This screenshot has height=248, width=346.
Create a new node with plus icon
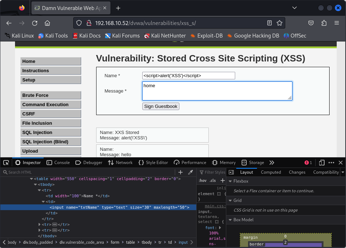click(180, 172)
